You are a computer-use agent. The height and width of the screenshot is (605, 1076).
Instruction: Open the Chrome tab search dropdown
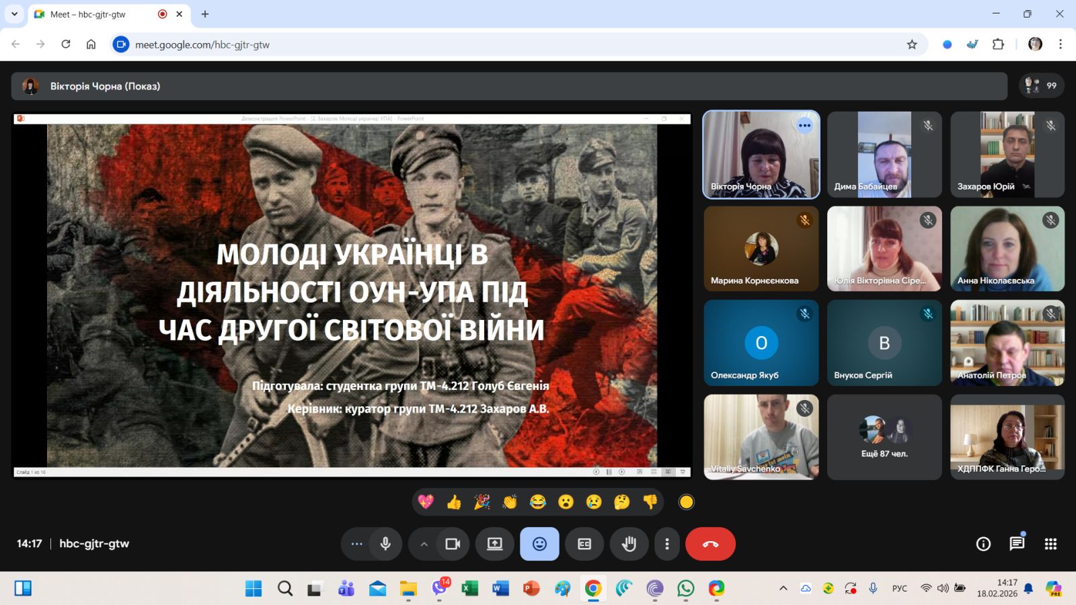[14, 14]
